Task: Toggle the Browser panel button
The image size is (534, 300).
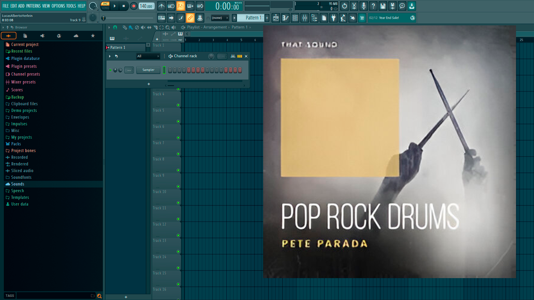Action: click(x=314, y=18)
